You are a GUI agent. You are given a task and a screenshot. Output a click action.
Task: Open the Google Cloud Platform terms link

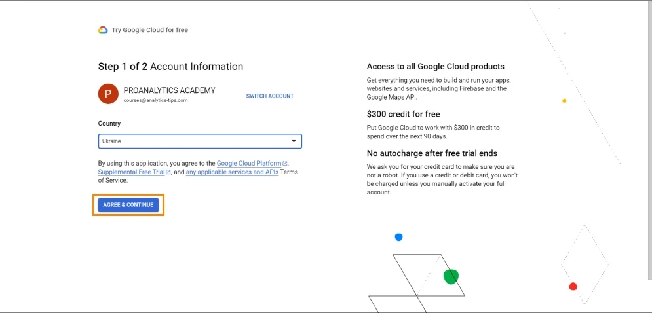(x=249, y=163)
